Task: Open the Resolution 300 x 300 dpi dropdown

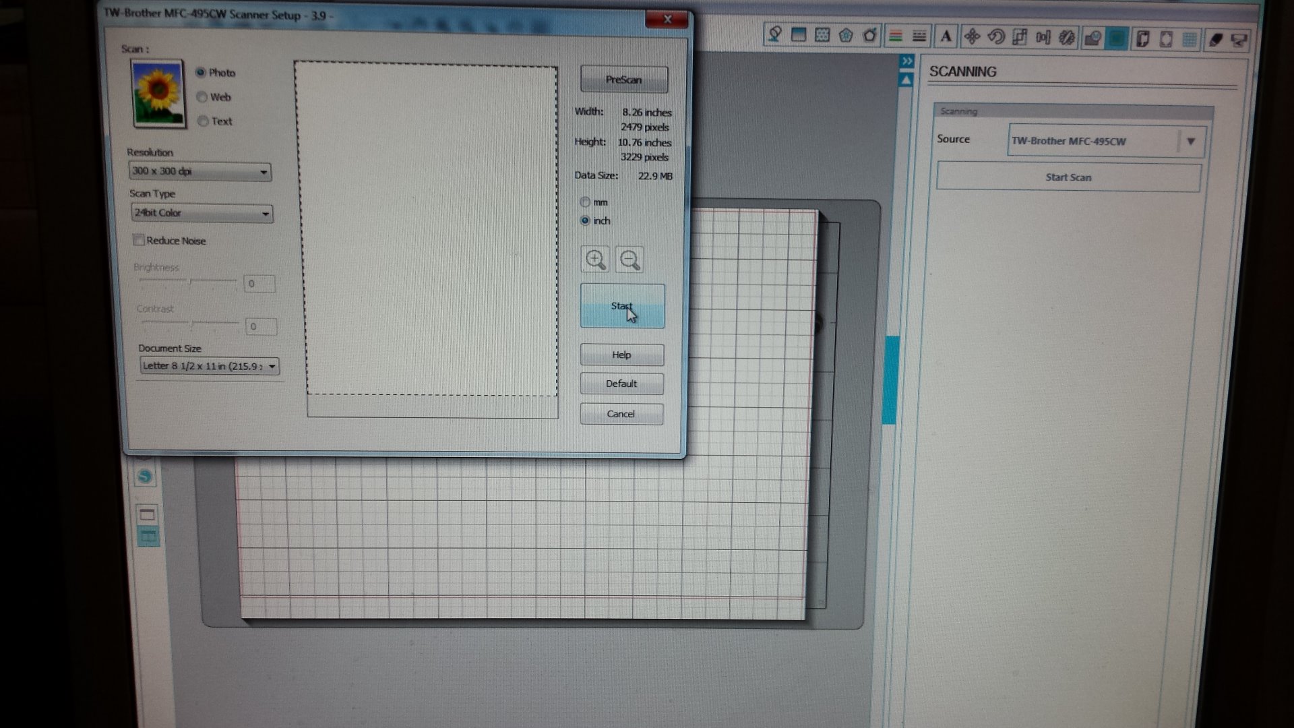Action: [199, 171]
